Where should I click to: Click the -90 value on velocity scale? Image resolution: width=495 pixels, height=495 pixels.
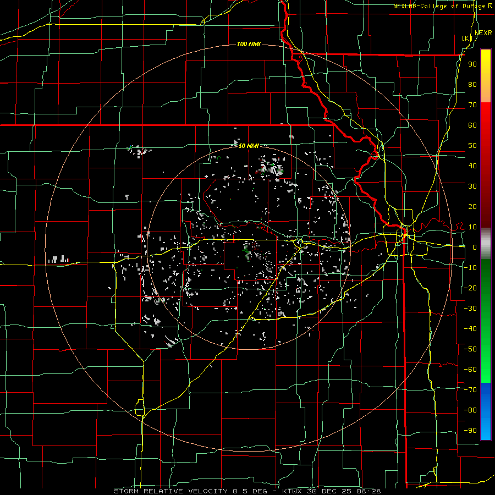tap(470, 431)
